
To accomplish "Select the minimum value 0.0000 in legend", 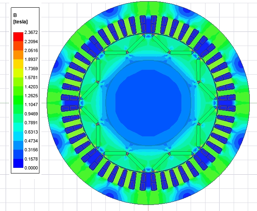I will click(31, 168).
